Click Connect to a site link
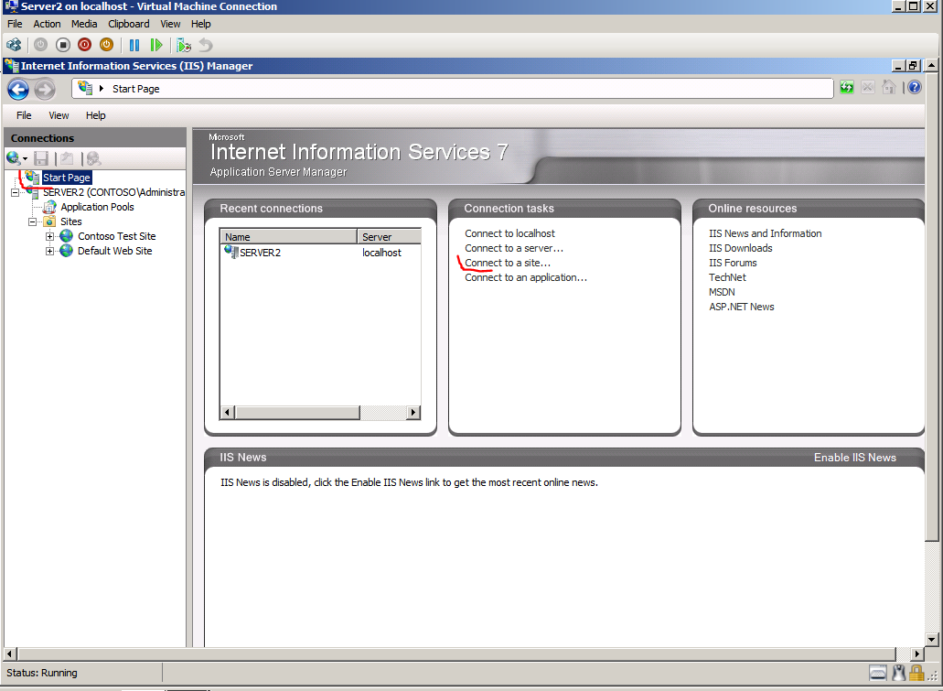 tap(508, 263)
